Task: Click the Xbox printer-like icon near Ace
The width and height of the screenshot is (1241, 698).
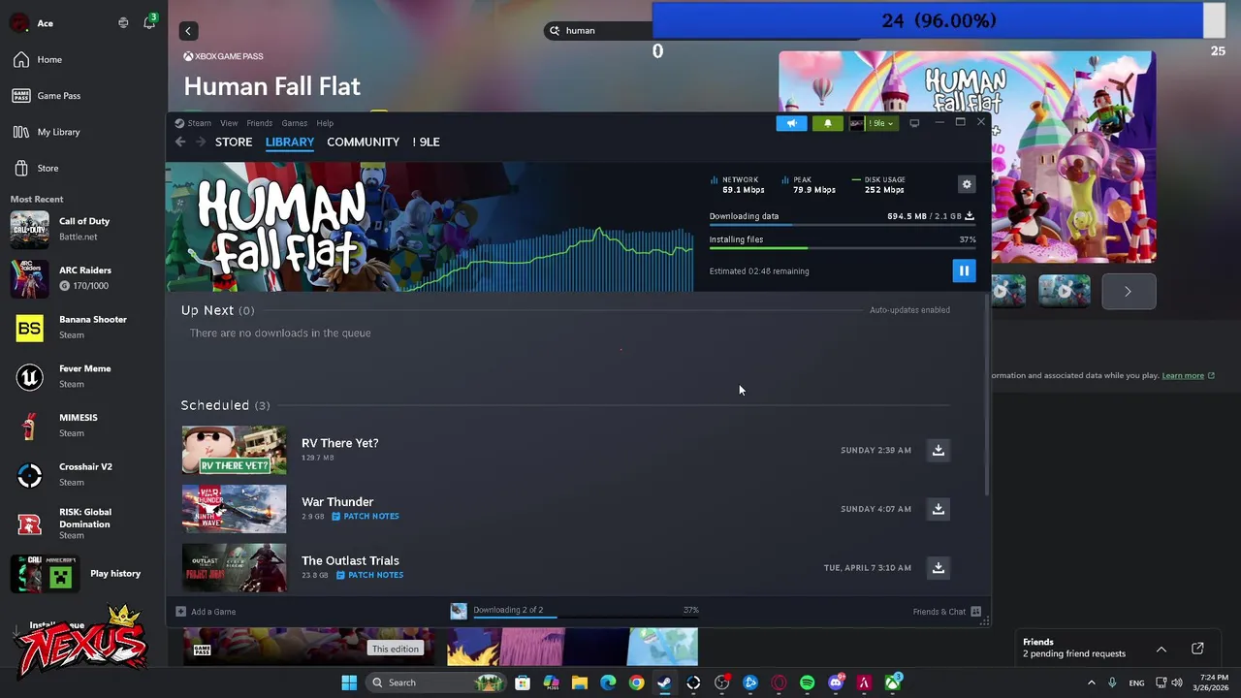Action: click(x=123, y=22)
